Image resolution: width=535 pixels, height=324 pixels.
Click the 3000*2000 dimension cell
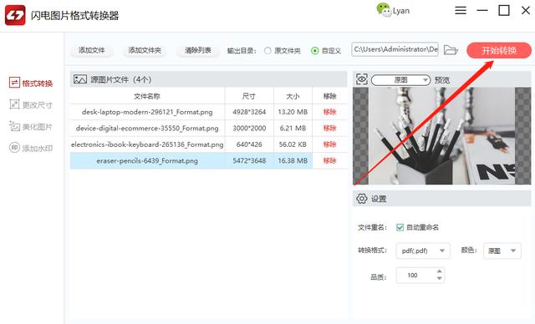click(249, 128)
